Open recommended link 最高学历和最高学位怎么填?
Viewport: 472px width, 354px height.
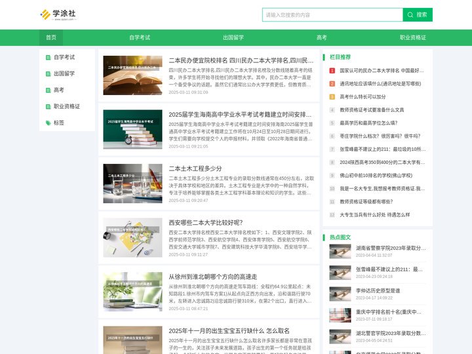[x=368, y=123]
